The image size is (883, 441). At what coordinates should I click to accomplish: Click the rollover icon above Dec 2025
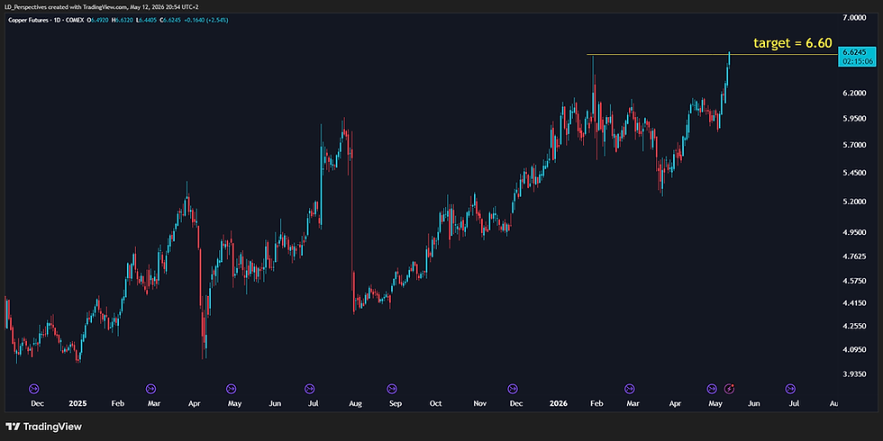(513, 389)
